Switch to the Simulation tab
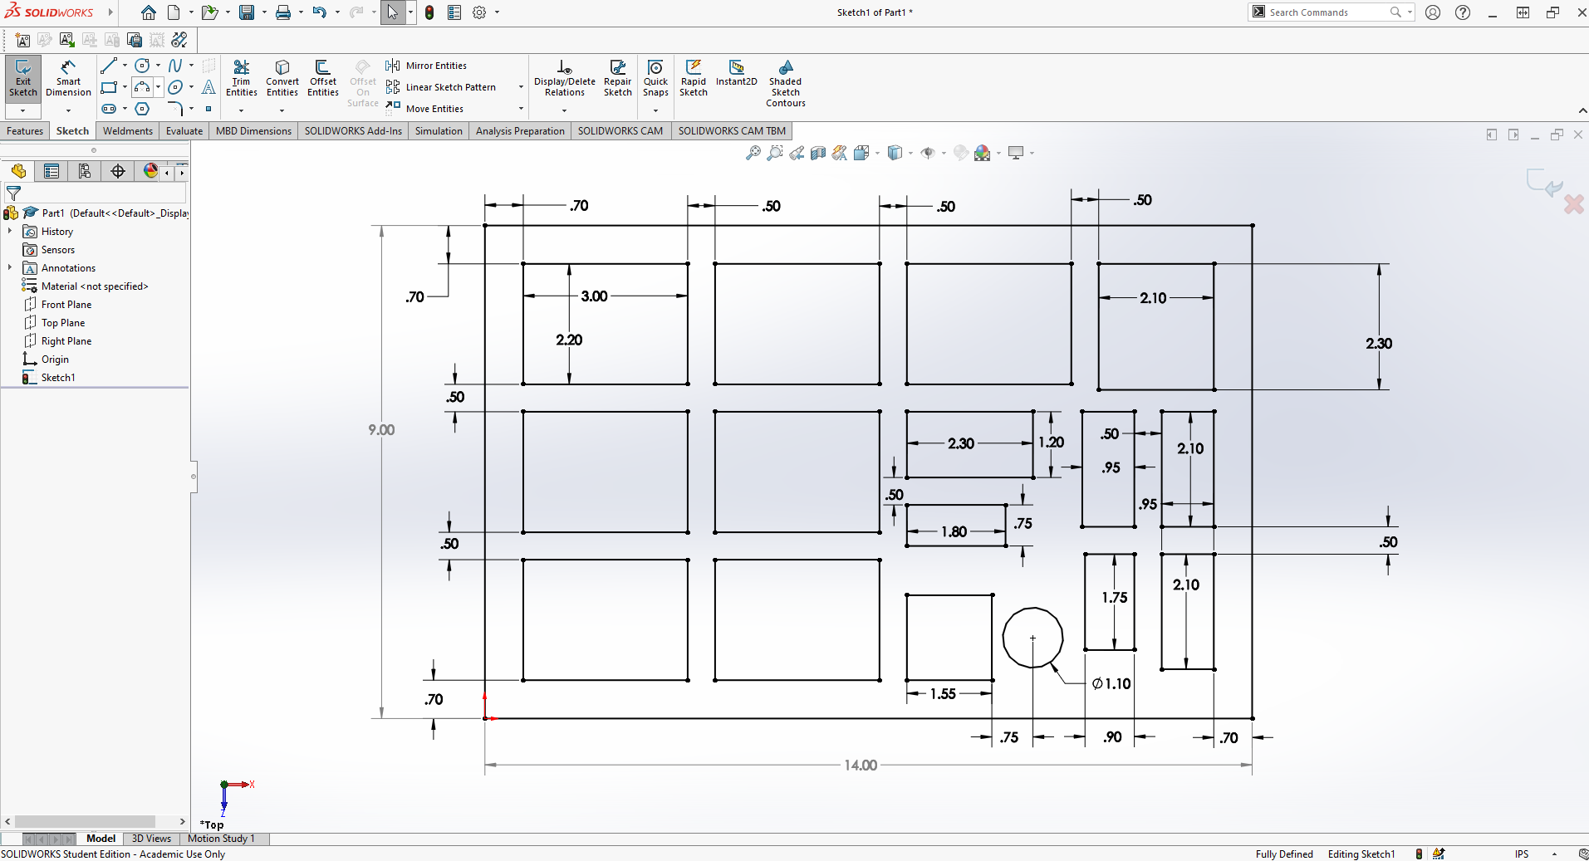 tap(439, 131)
